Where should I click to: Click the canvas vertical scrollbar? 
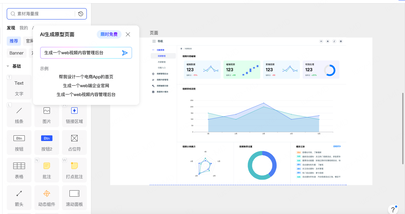[403, 128]
